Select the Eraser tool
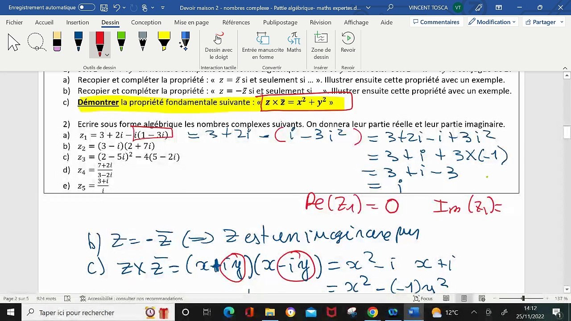571x321 pixels. 57,42
